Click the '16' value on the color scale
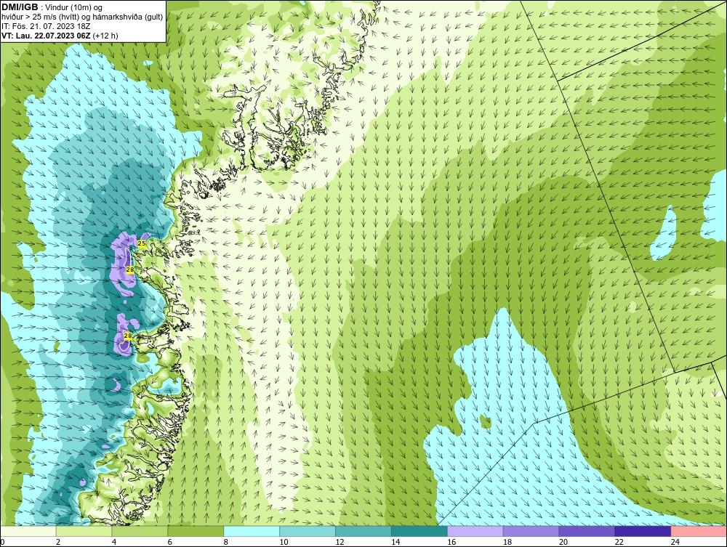This screenshot has height=547, width=727. click(451, 542)
